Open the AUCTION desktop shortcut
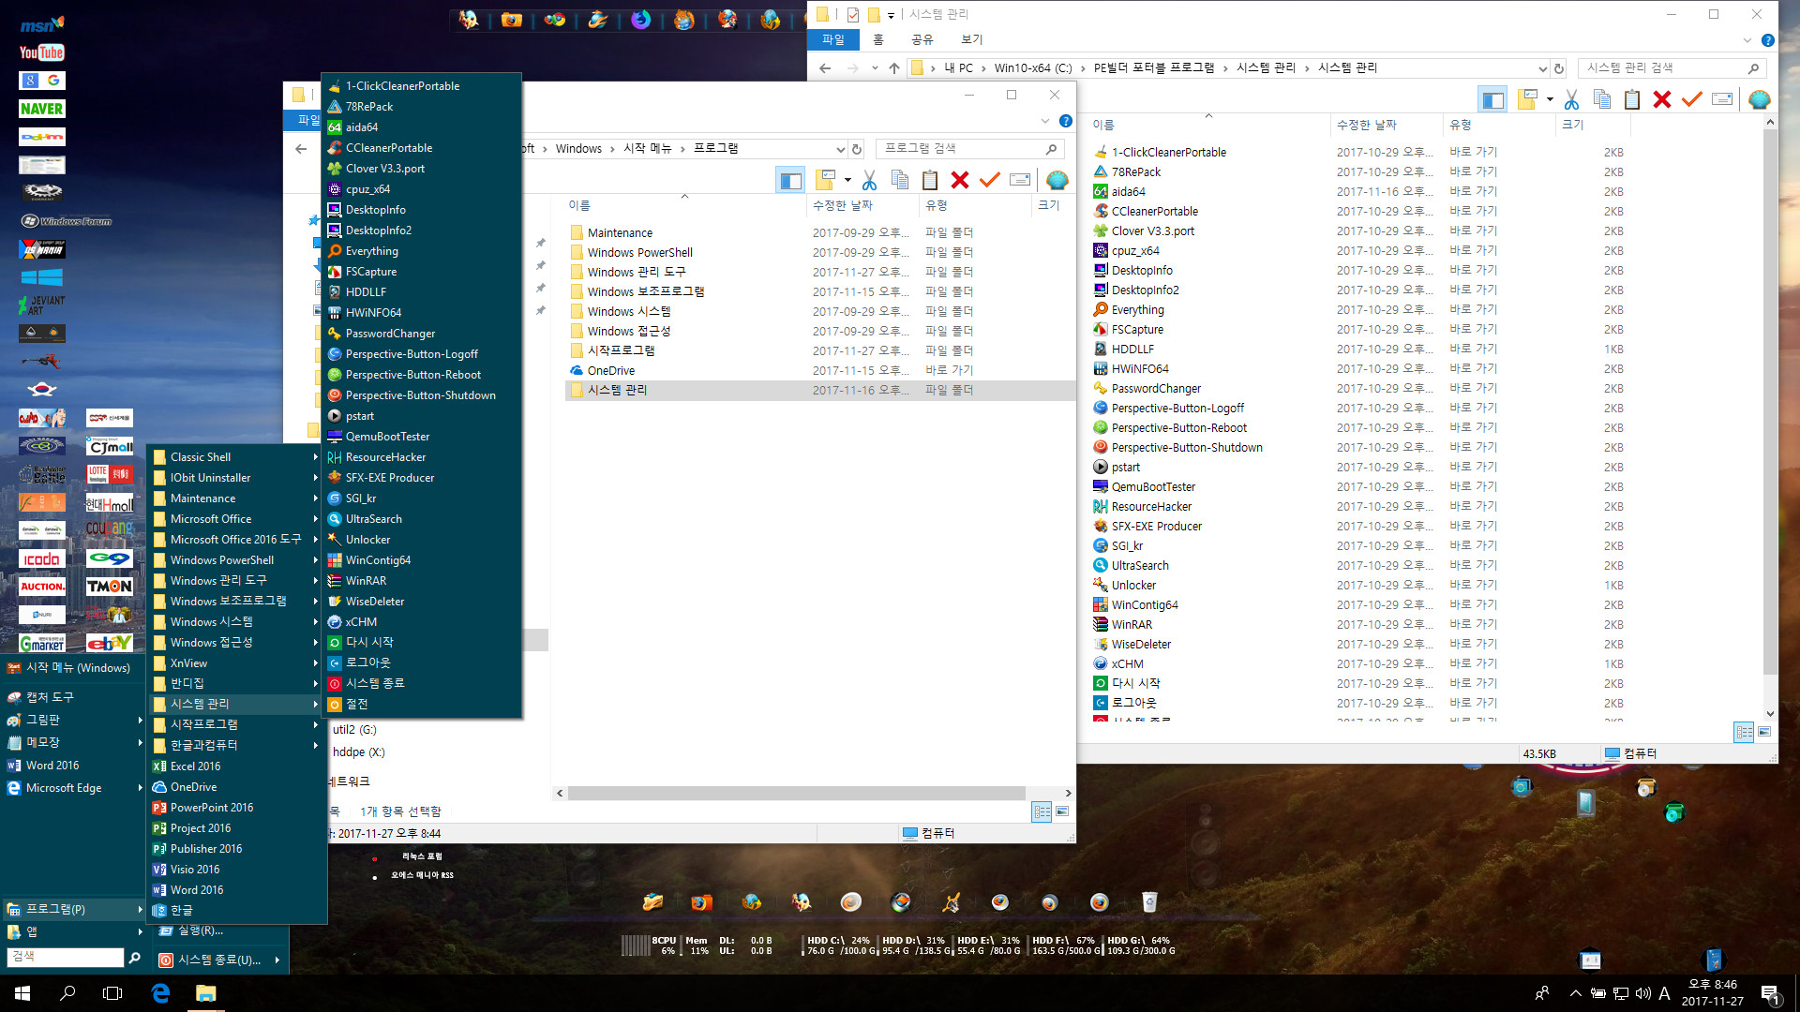1800x1012 pixels. tap(42, 587)
